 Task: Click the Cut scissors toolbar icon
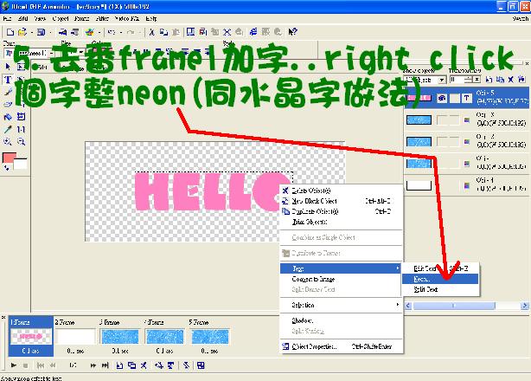[x=152, y=29]
